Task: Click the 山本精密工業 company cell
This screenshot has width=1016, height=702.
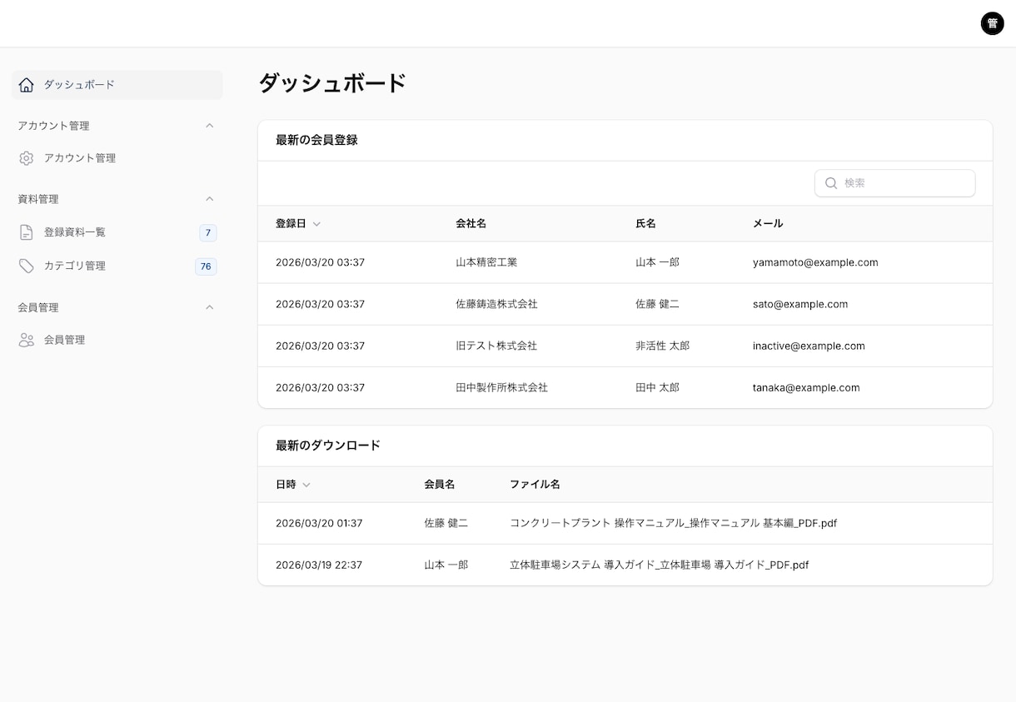Action: (486, 262)
